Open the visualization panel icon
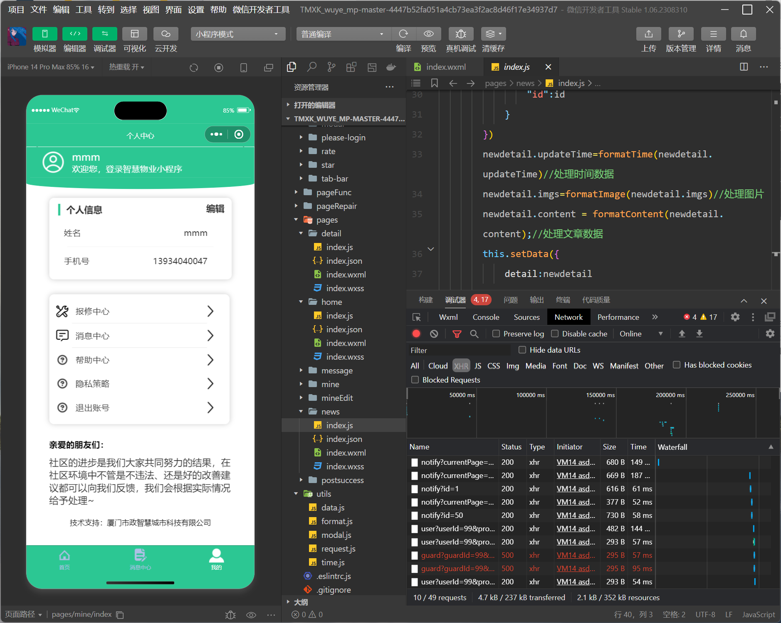Image resolution: width=781 pixels, height=623 pixels. [x=135, y=34]
